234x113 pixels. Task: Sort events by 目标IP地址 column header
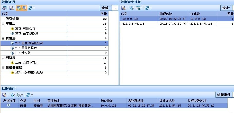click(172, 101)
